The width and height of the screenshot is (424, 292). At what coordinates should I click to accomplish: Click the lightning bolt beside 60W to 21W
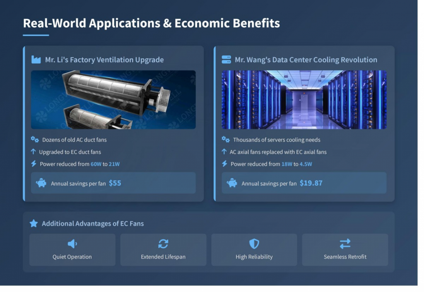tap(34, 164)
